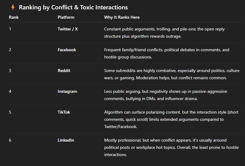Click the lightning bolt icon in heading

tap(13, 7)
